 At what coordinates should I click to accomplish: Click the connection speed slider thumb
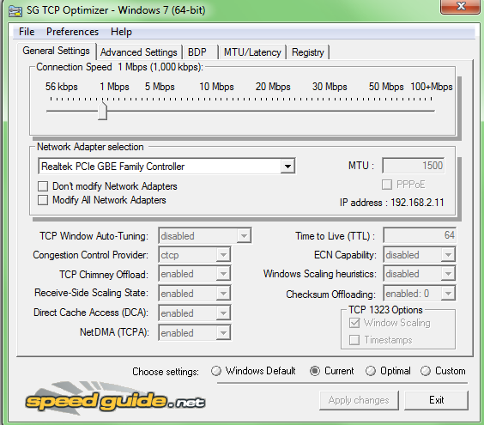(x=102, y=111)
